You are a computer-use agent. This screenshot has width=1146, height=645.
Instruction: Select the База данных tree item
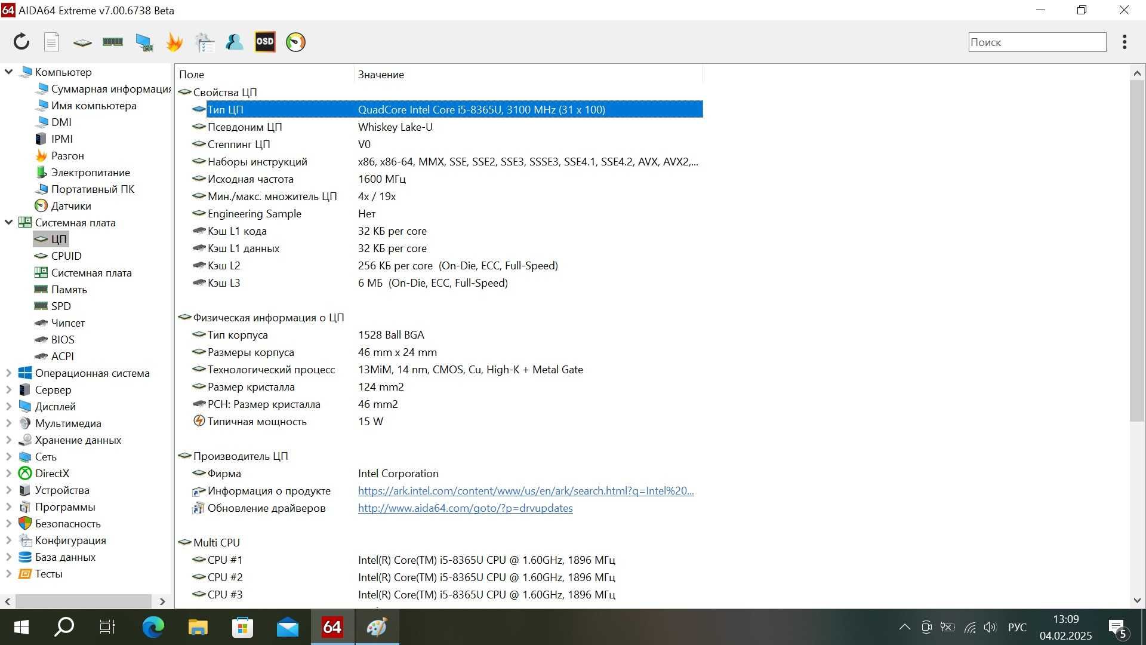click(x=65, y=557)
